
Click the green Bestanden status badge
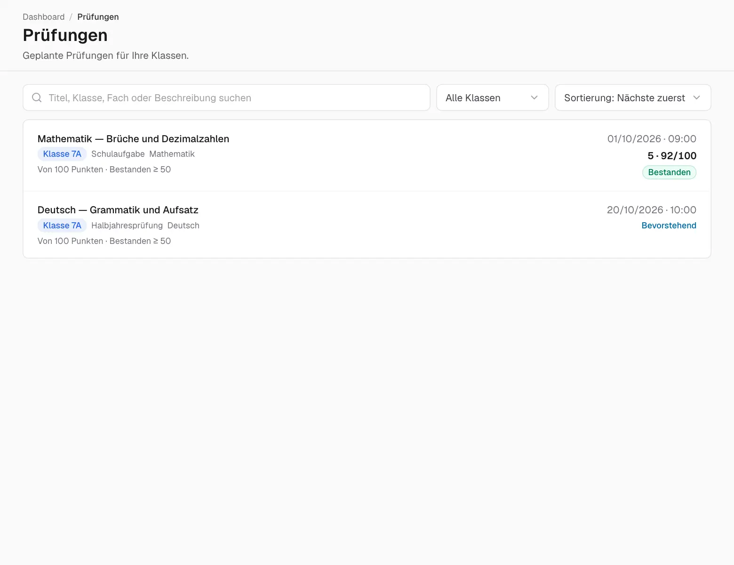tap(669, 172)
